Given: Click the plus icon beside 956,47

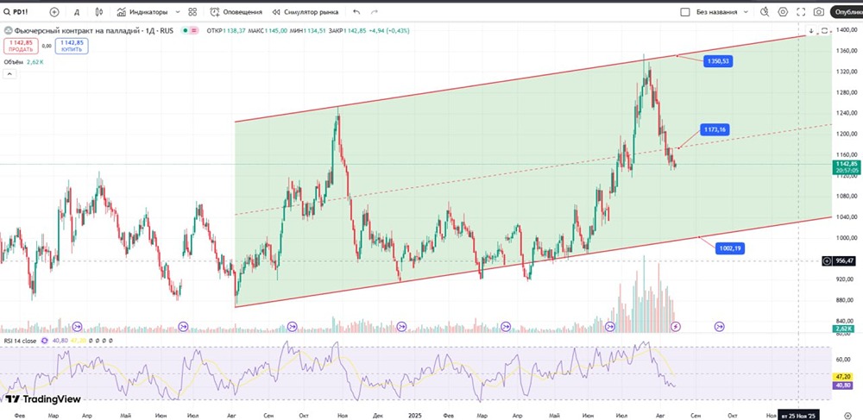Looking at the screenshot, I should point(827,260).
